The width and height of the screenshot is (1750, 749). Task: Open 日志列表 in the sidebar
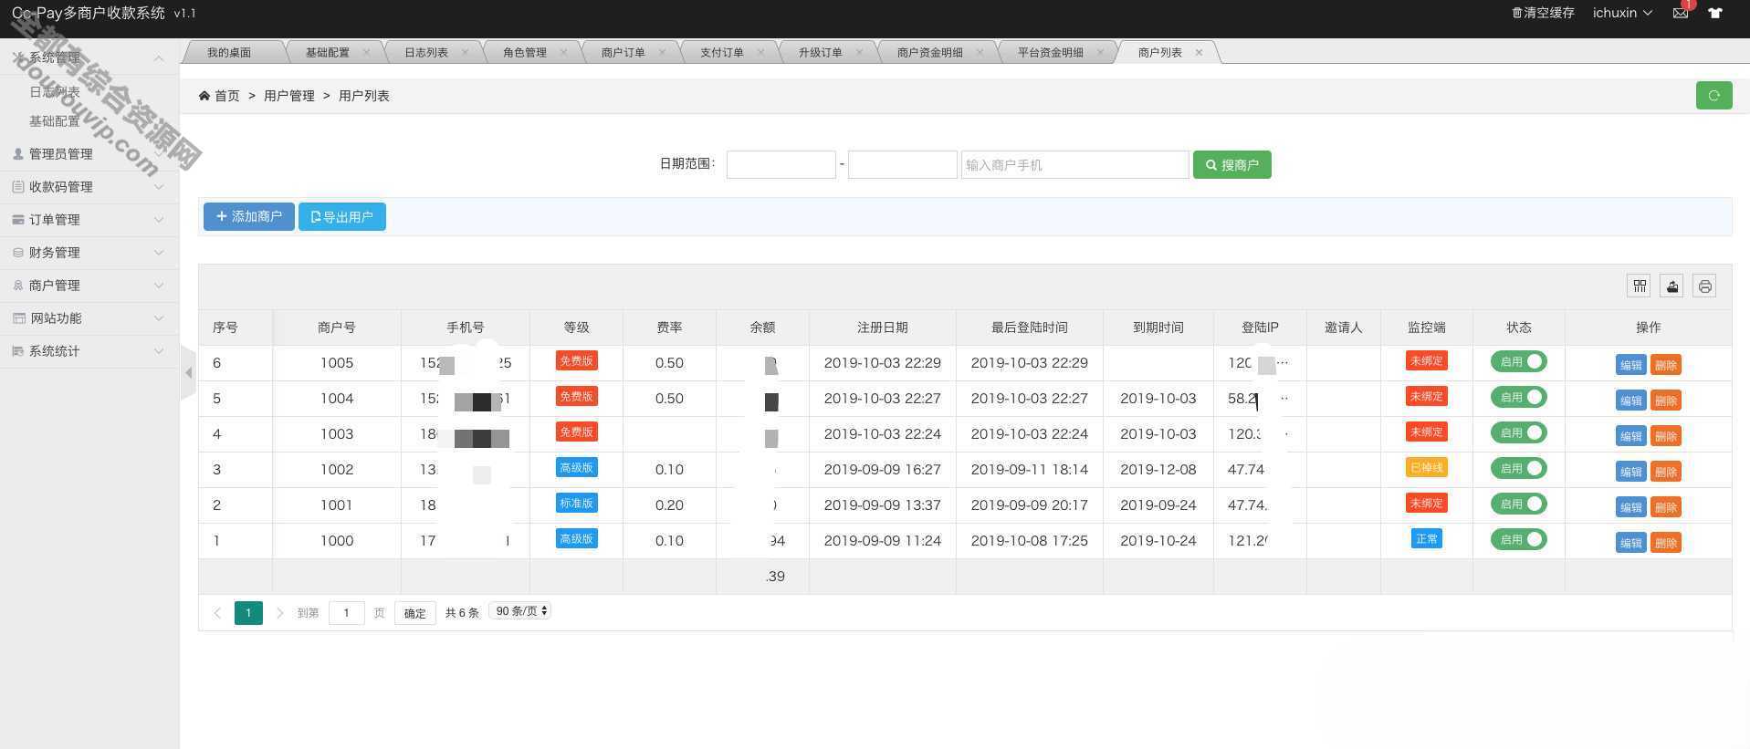pos(55,92)
